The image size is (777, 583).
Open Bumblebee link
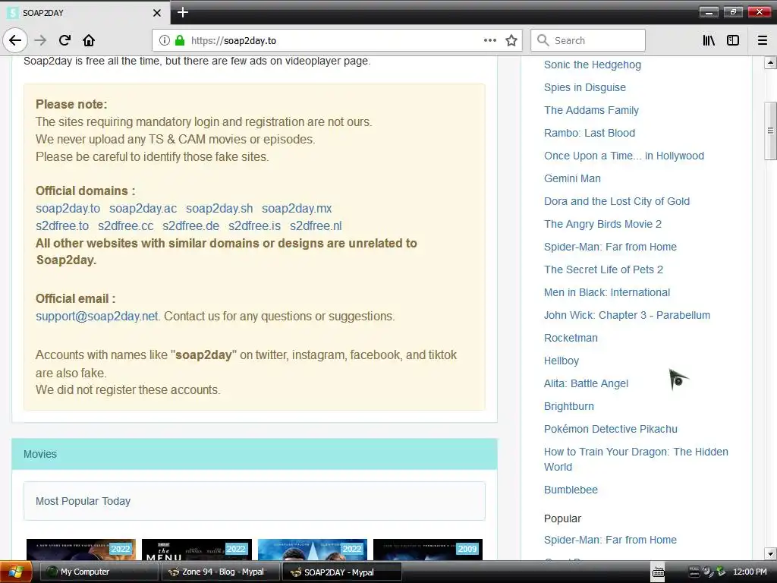click(571, 490)
